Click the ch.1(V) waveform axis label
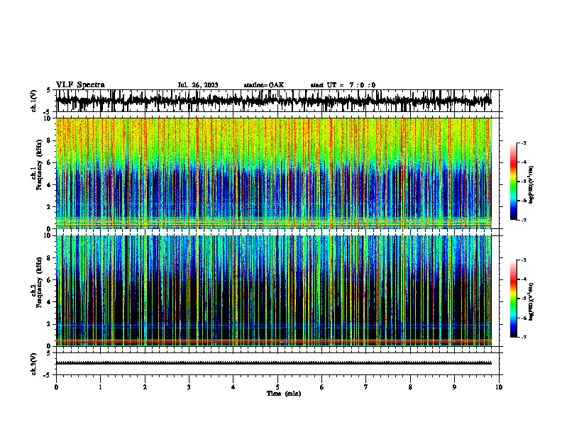 [x=34, y=101]
